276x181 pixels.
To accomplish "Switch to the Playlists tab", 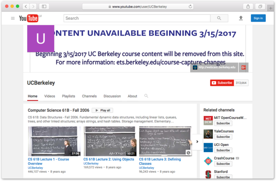I will (x=68, y=96).
